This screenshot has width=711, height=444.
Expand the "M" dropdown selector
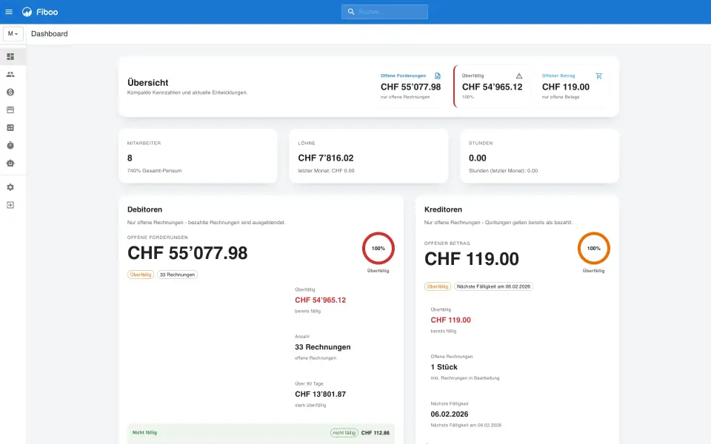(x=13, y=34)
